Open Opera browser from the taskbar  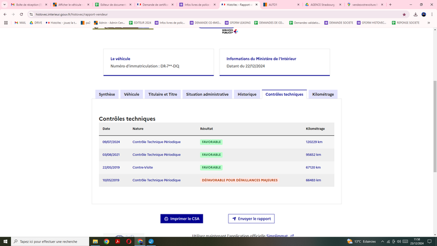[x=129, y=242]
